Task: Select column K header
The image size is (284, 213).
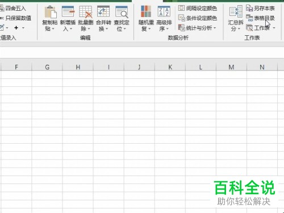Action: point(170,67)
